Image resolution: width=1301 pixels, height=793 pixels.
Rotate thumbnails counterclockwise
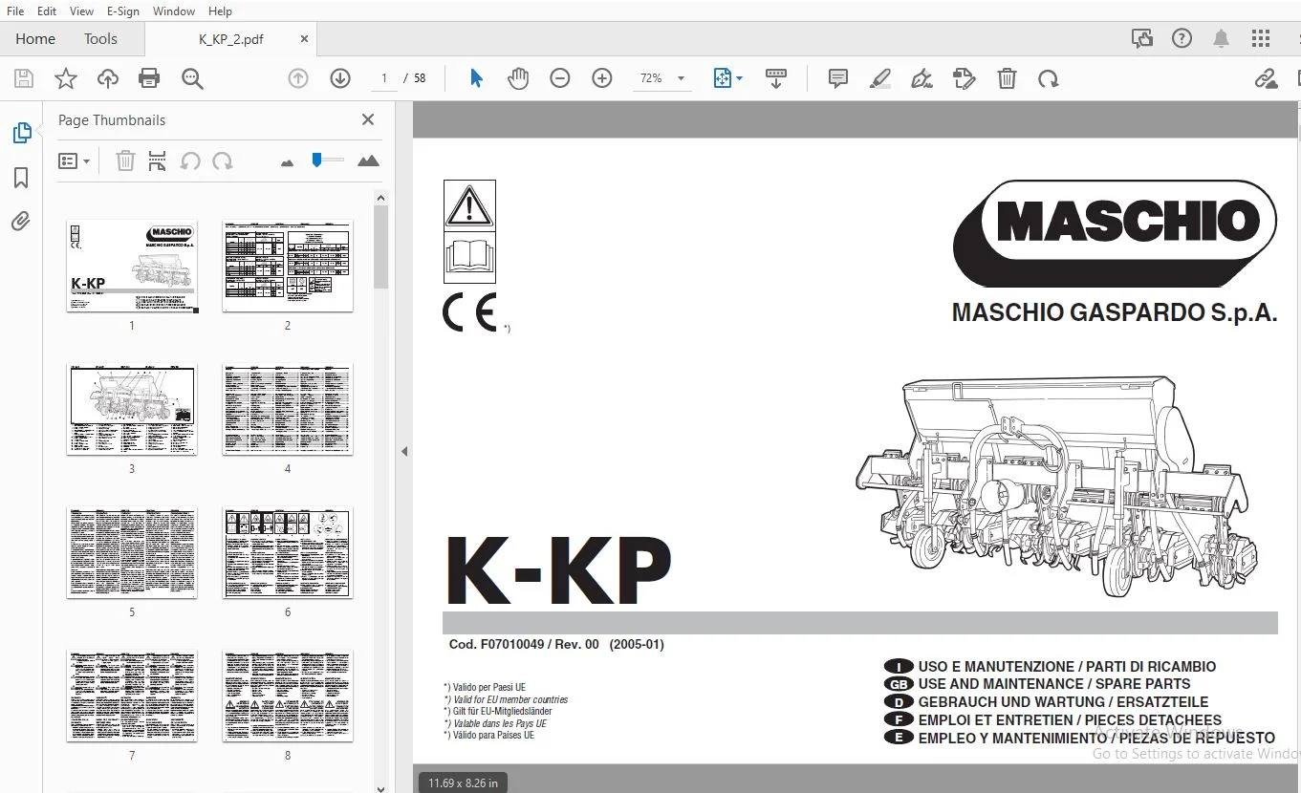(190, 161)
